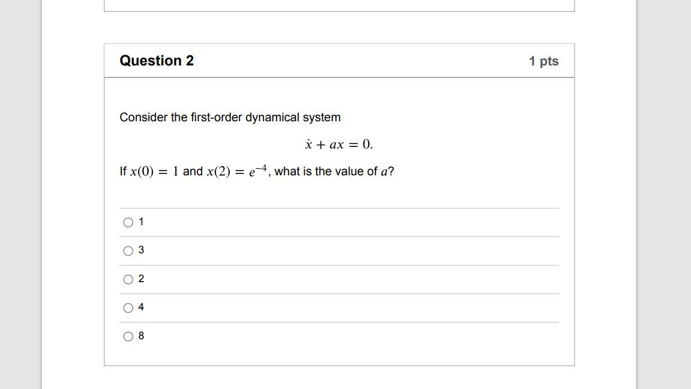Select the radio button for answer 8

tap(128, 336)
